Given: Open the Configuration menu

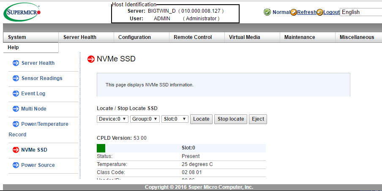Looking at the screenshot, I should tap(142, 37).
